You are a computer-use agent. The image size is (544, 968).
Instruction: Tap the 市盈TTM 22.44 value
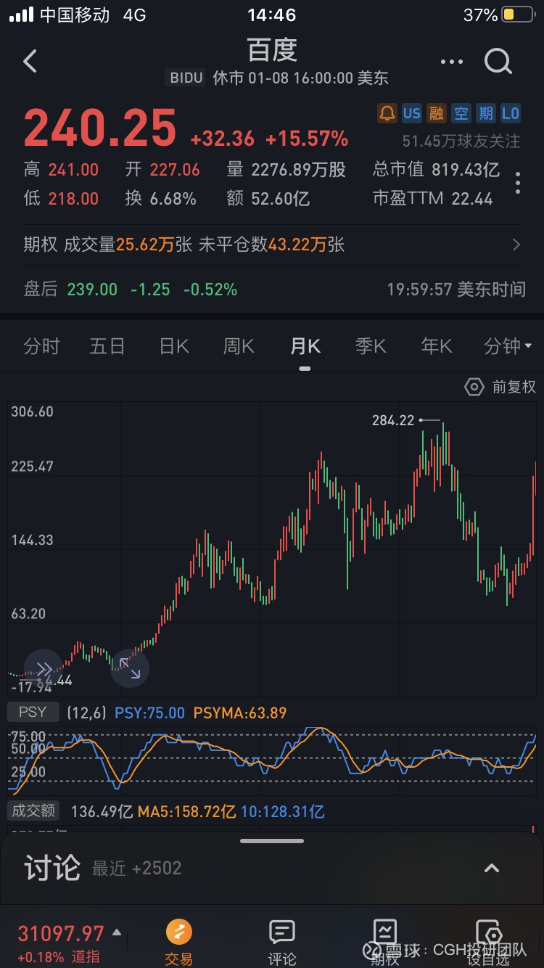(x=433, y=198)
